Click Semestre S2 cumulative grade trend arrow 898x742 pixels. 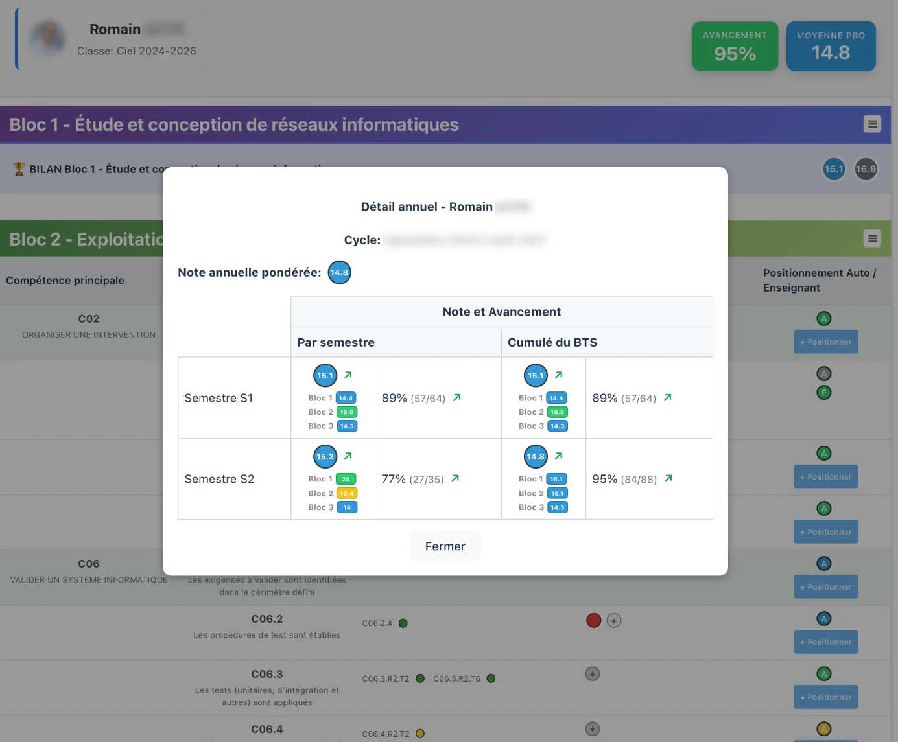tap(559, 456)
